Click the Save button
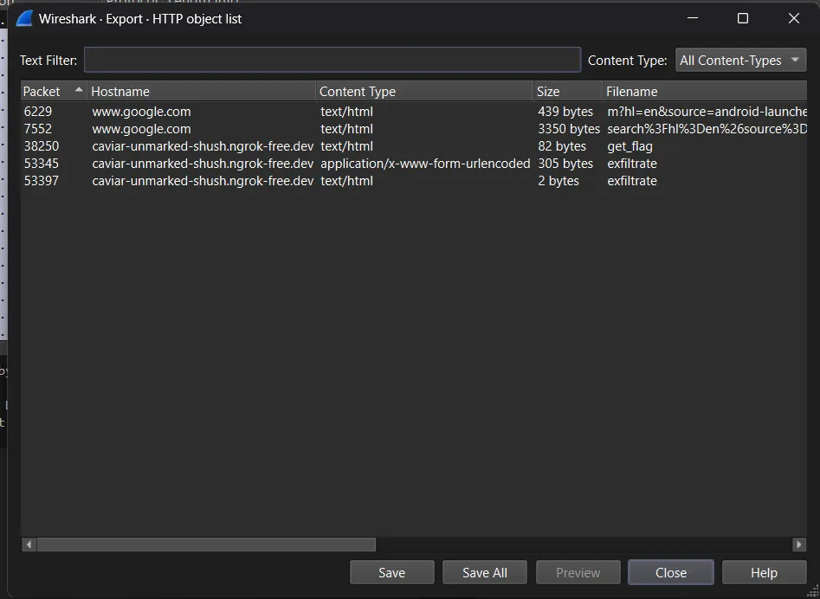 tap(391, 572)
